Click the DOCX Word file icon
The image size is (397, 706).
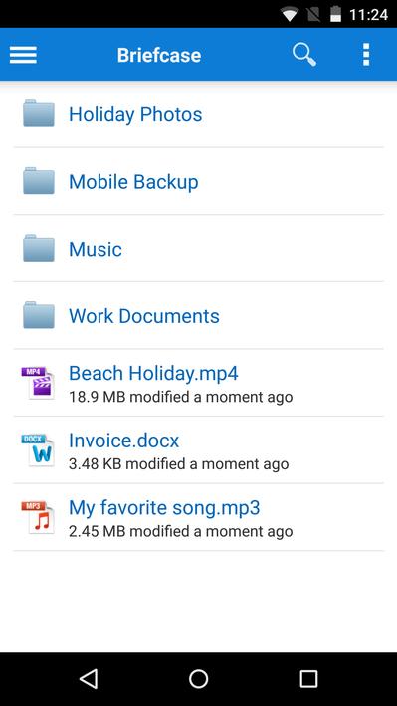[38, 450]
